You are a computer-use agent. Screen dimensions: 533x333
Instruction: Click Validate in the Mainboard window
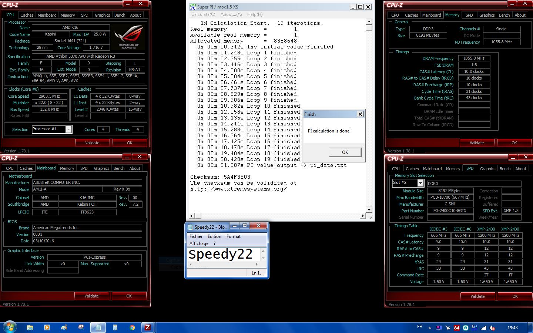pos(91,296)
